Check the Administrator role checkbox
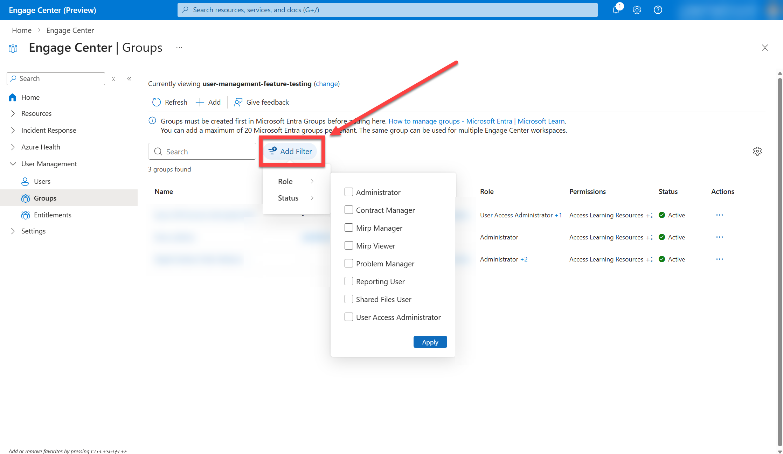Screen dimensions: 783x454 349,192
